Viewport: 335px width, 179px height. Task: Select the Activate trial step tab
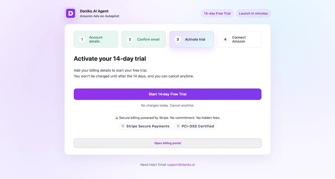[x=192, y=39]
